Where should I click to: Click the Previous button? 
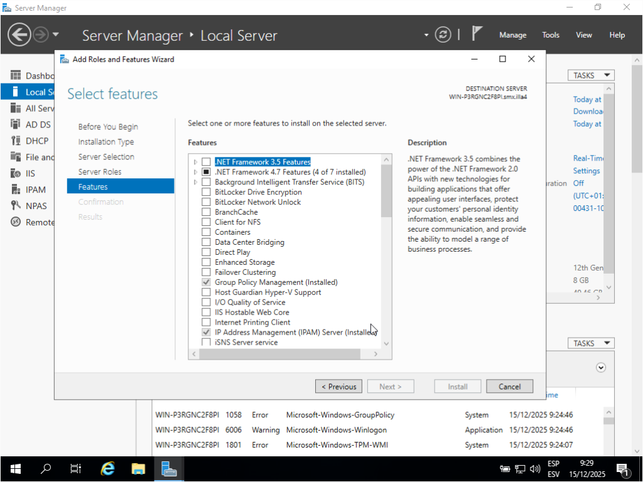point(339,387)
